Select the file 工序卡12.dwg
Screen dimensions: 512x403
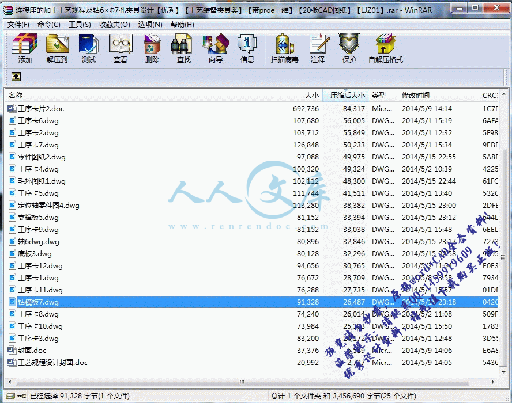click(x=40, y=265)
